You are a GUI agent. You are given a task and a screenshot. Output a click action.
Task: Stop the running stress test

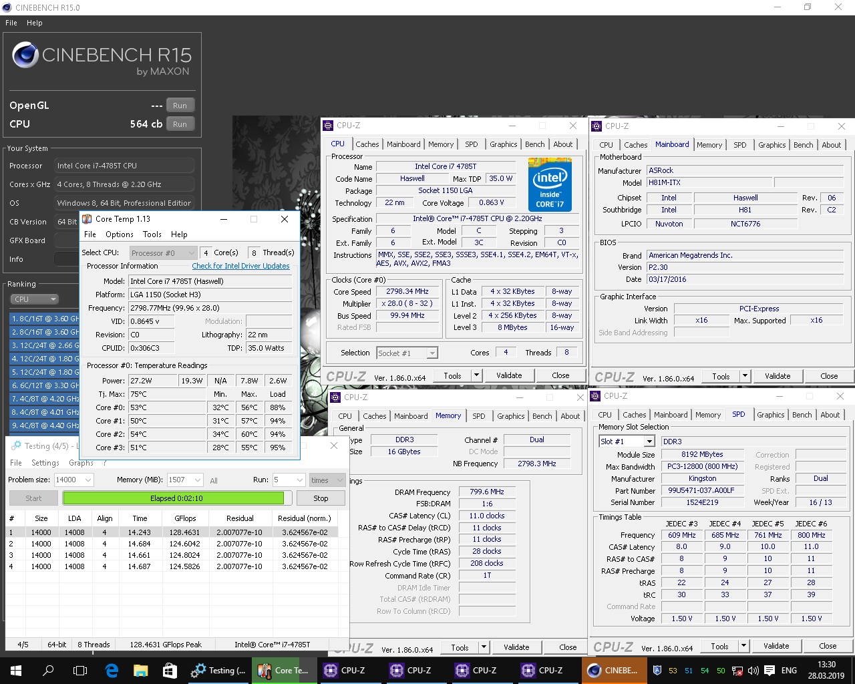point(321,498)
